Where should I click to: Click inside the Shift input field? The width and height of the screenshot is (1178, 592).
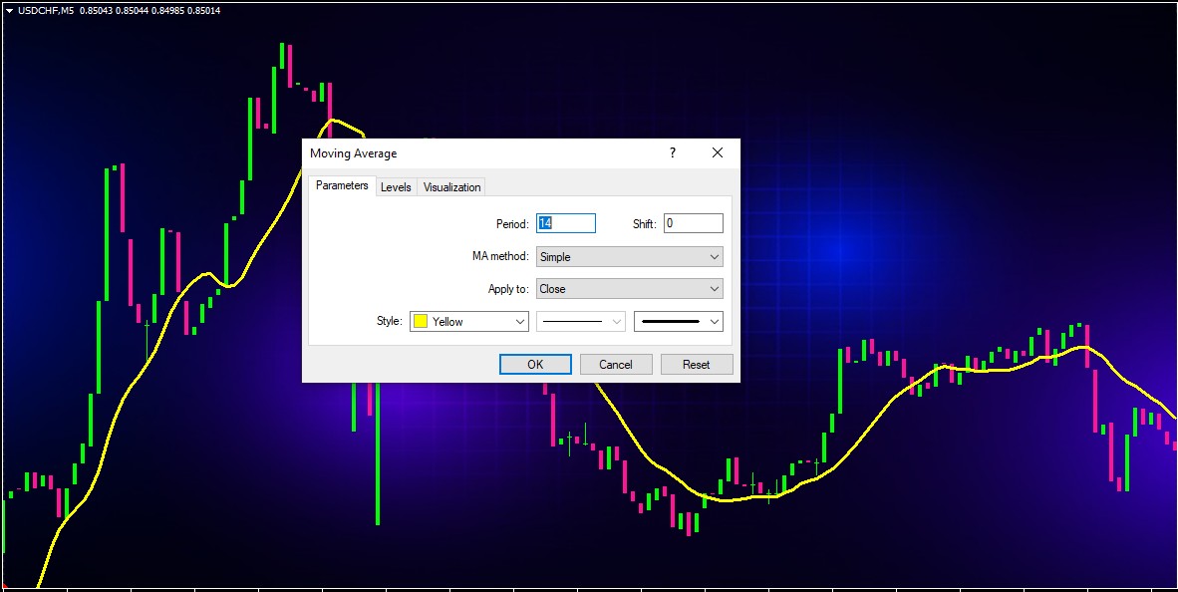pos(693,223)
